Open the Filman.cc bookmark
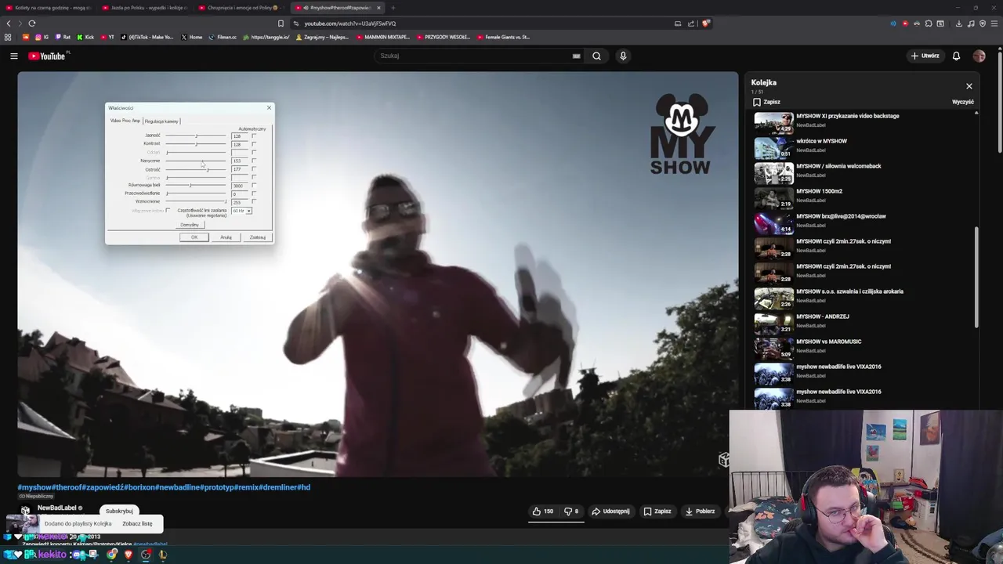 click(x=223, y=37)
